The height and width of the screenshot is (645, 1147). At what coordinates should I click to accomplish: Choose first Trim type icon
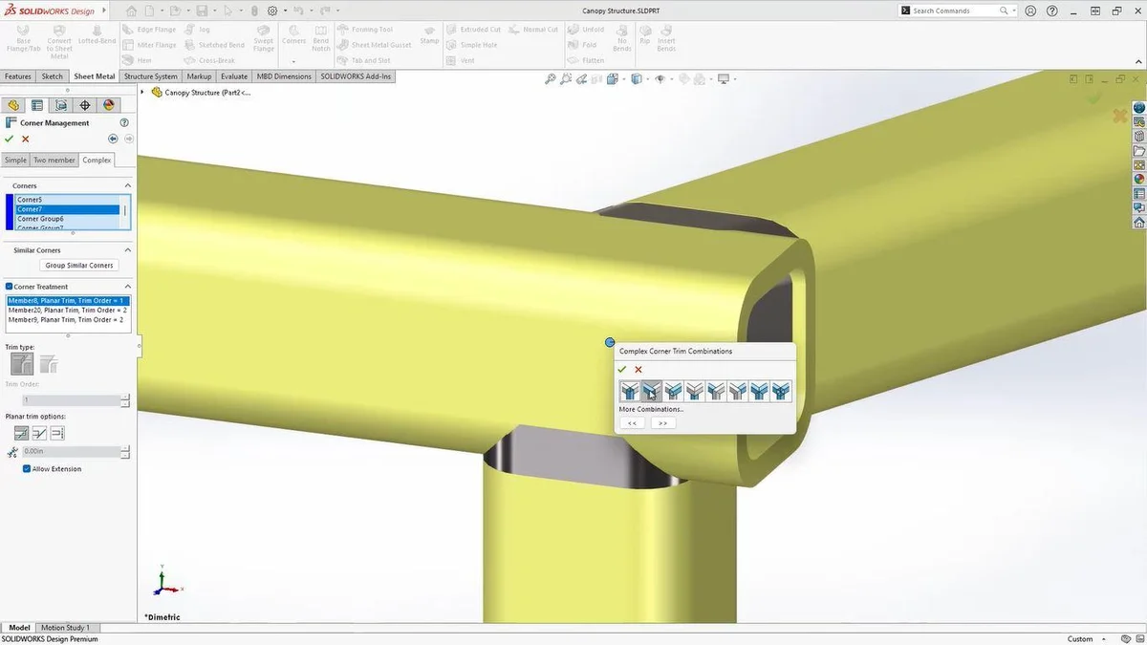tap(21, 364)
